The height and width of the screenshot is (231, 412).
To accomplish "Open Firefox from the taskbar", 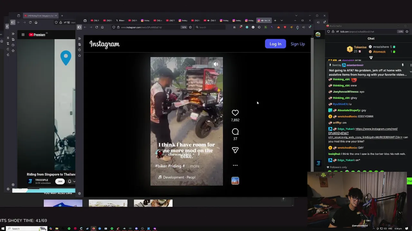I will pos(93,228).
